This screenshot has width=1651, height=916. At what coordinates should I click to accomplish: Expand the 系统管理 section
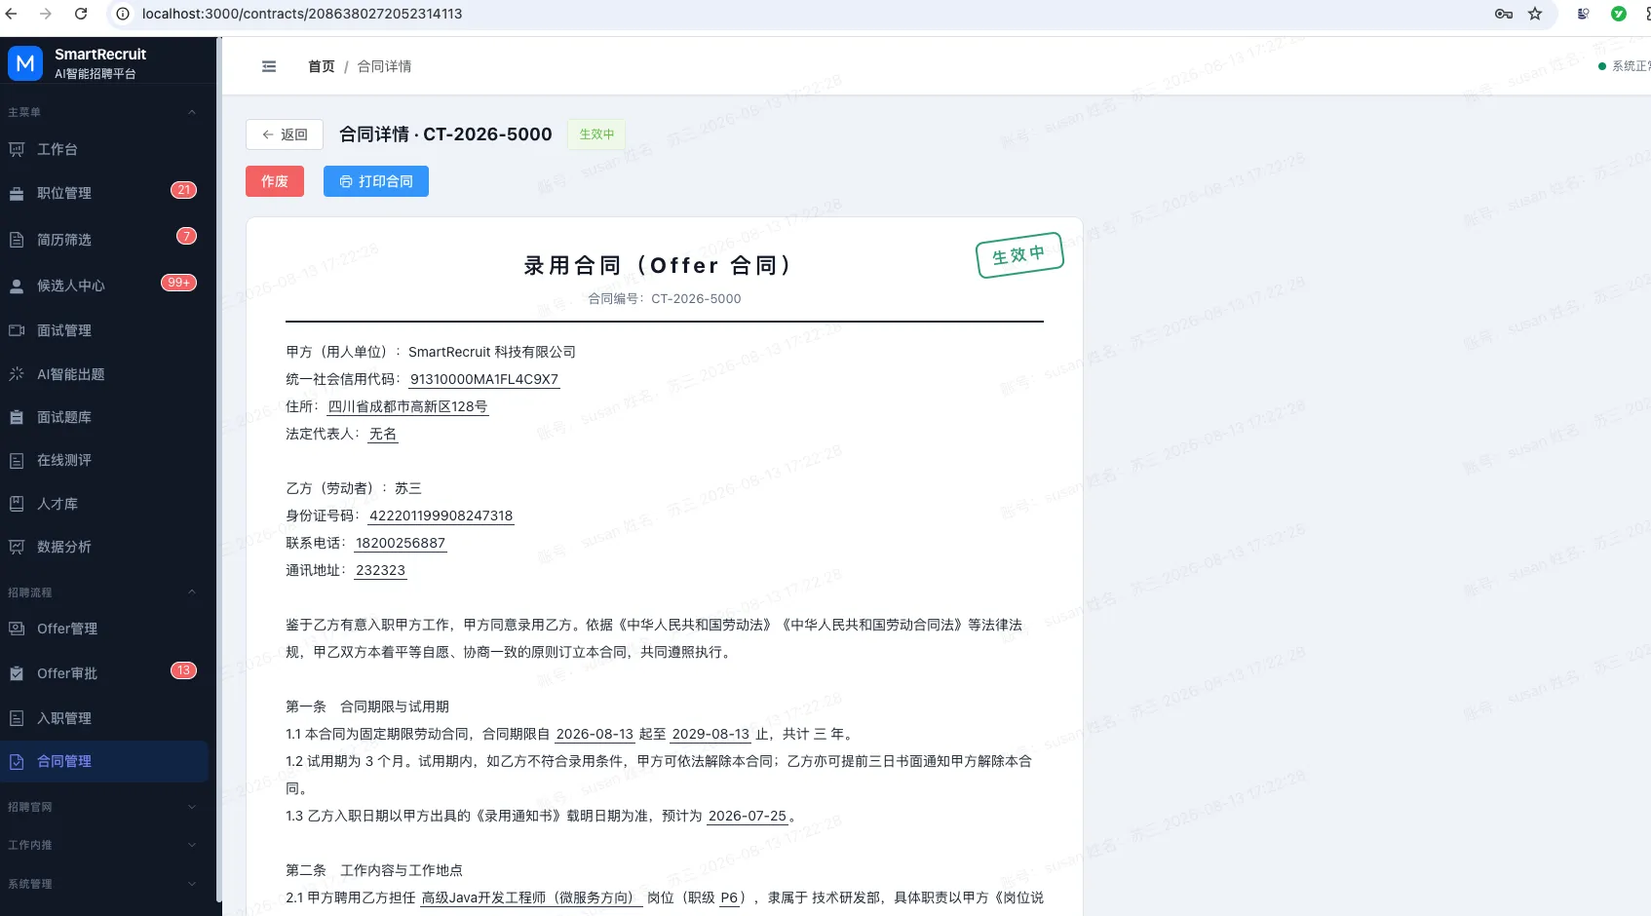pos(104,884)
